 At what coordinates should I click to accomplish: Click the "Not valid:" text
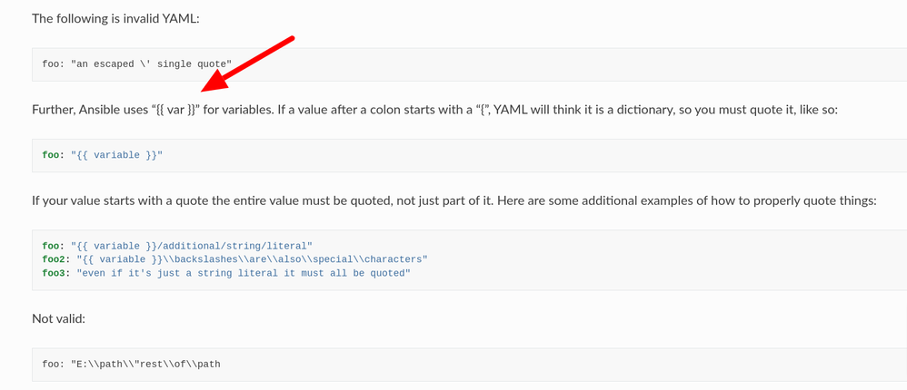(58, 318)
